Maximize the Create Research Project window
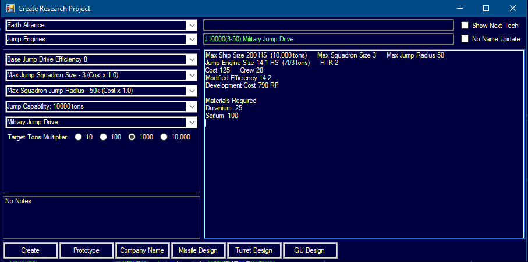Viewport: 528px width, 262px height. pos(486,8)
